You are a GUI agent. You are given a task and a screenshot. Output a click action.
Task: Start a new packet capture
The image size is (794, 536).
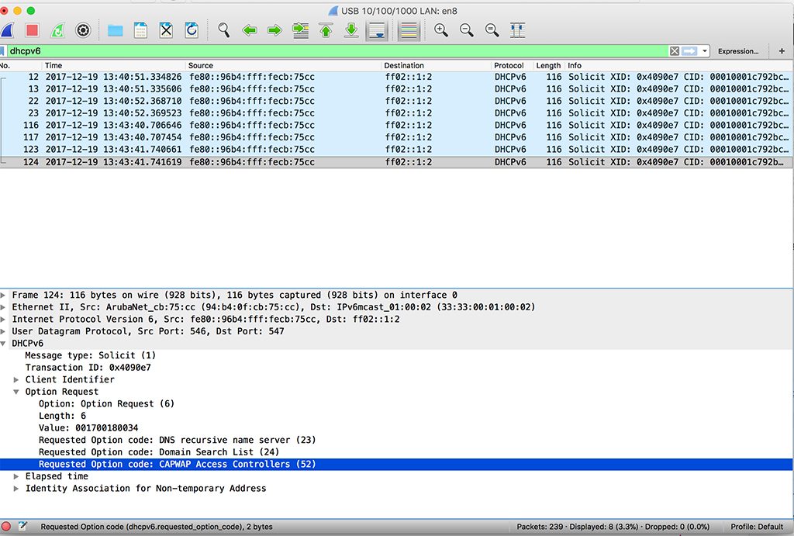(7, 30)
